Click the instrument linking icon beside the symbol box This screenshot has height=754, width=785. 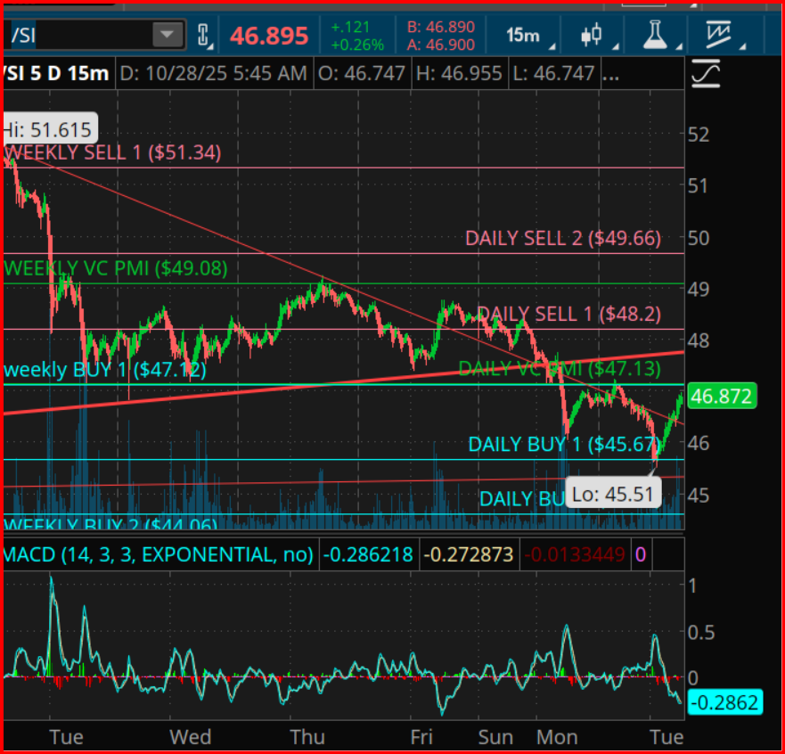(203, 34)
